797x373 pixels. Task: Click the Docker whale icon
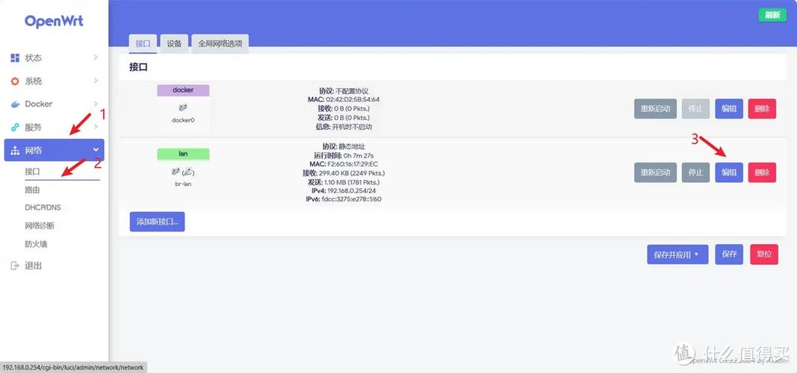15,104
